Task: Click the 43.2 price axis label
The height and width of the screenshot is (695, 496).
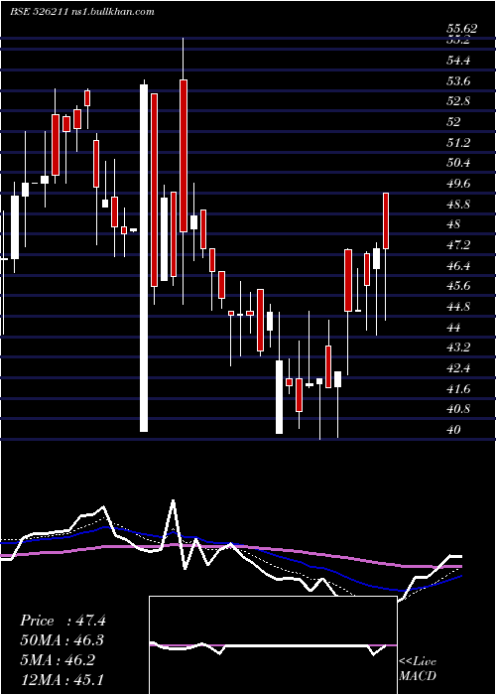Action: pyautogui.click(x=458, y=347)
